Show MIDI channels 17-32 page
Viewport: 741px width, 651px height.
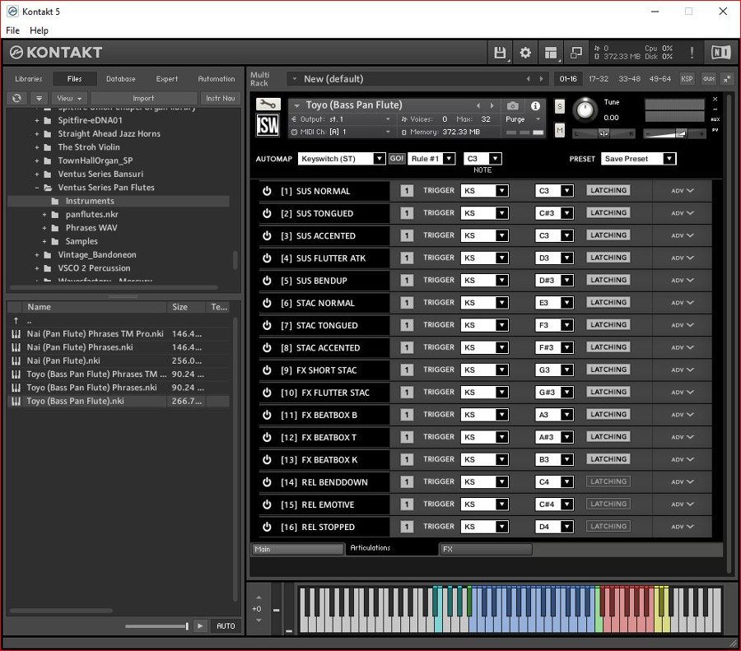click(599, 79)
